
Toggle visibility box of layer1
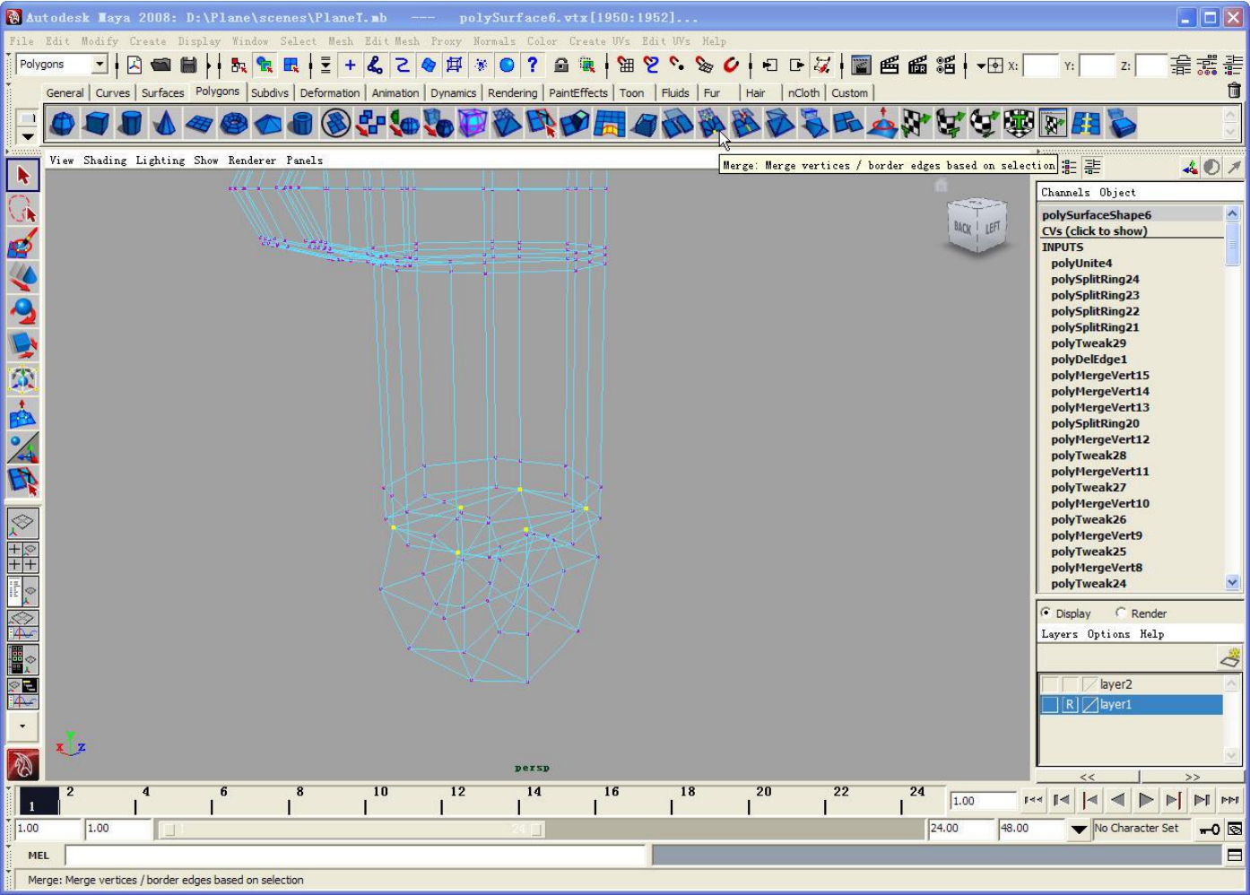click(1050, 705)
